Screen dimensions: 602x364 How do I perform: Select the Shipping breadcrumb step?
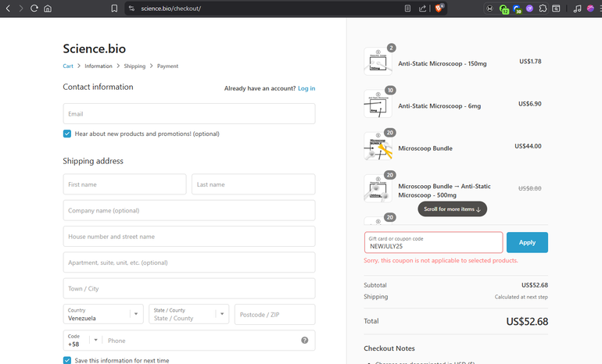pos(134,66)
